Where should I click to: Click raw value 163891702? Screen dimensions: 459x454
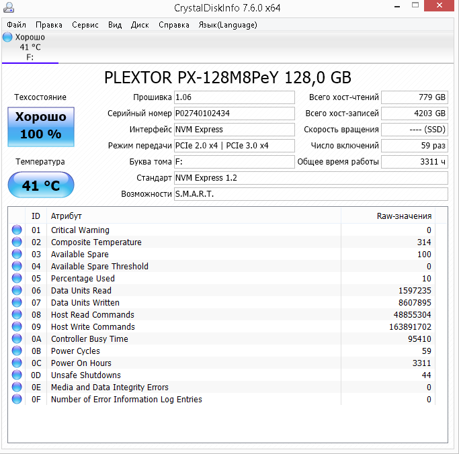pyautogui.click(x=410, y=327)
